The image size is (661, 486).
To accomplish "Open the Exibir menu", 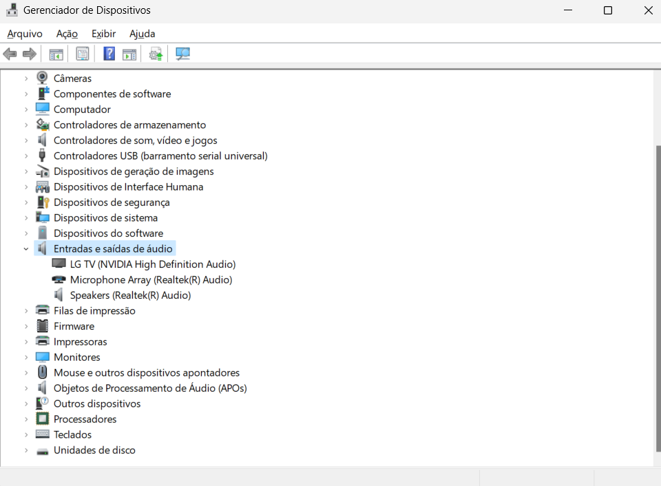I will (104, 34).
